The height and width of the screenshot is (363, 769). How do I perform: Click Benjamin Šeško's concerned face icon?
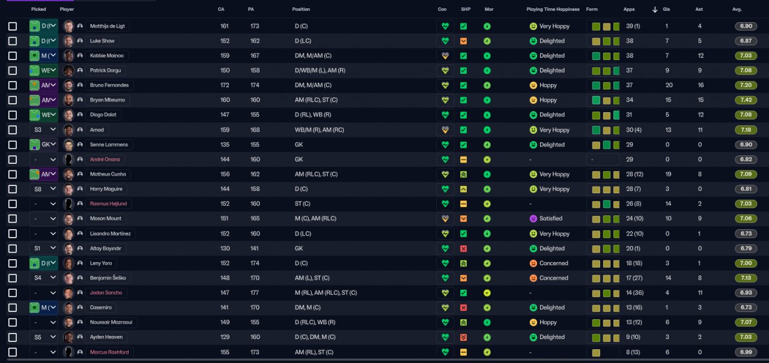pos(533,278)
